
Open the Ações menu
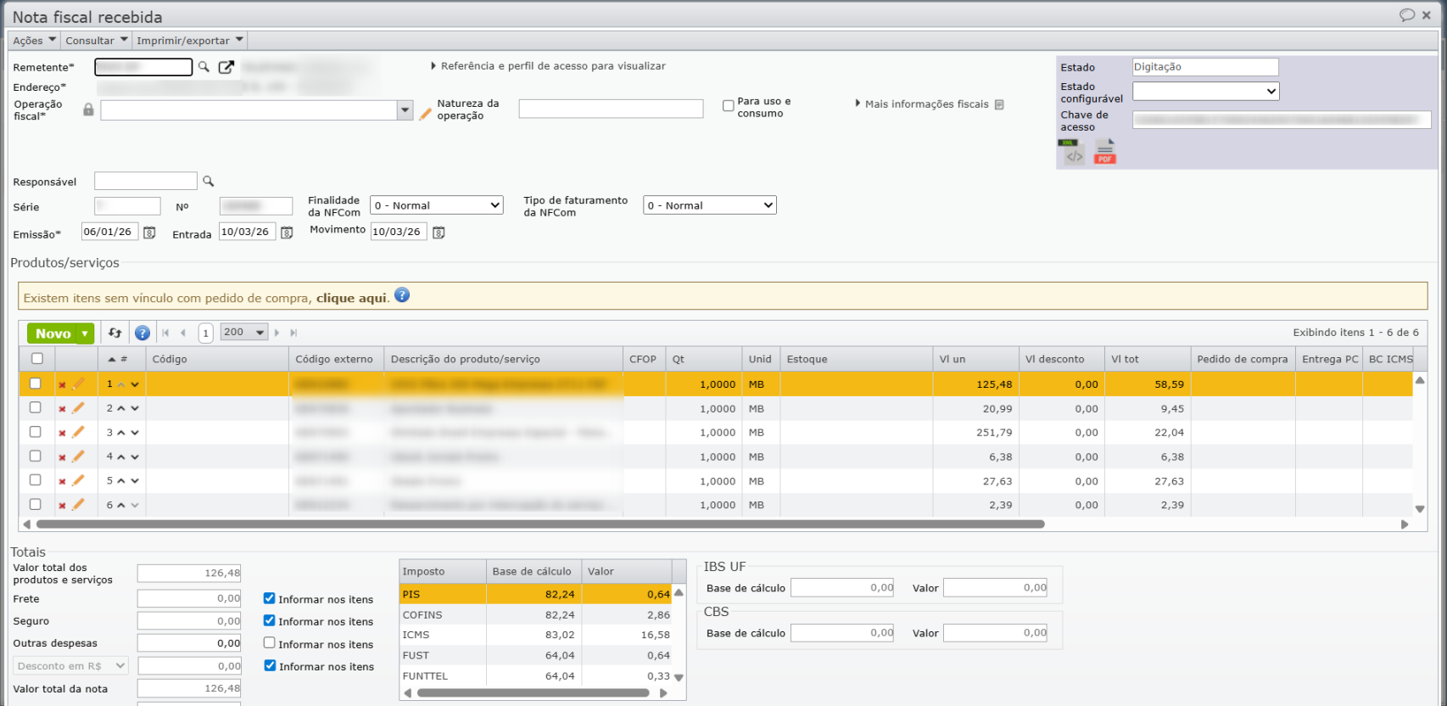(x=34, y=41)
